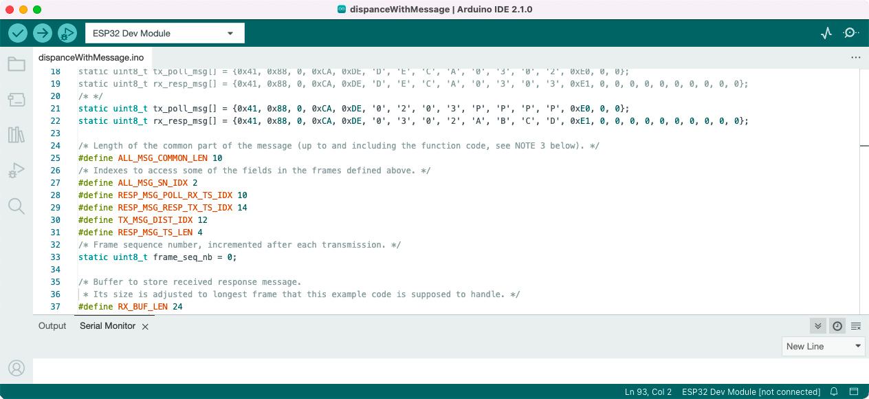Open the ESP32 Dev Module board selector

(164, 33)
